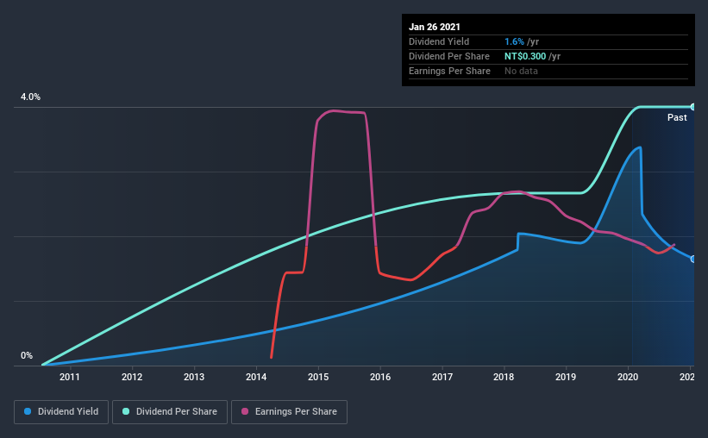
Task: Click the 'Jan 26 2021' tooltip date
Action: pos(435,27)
